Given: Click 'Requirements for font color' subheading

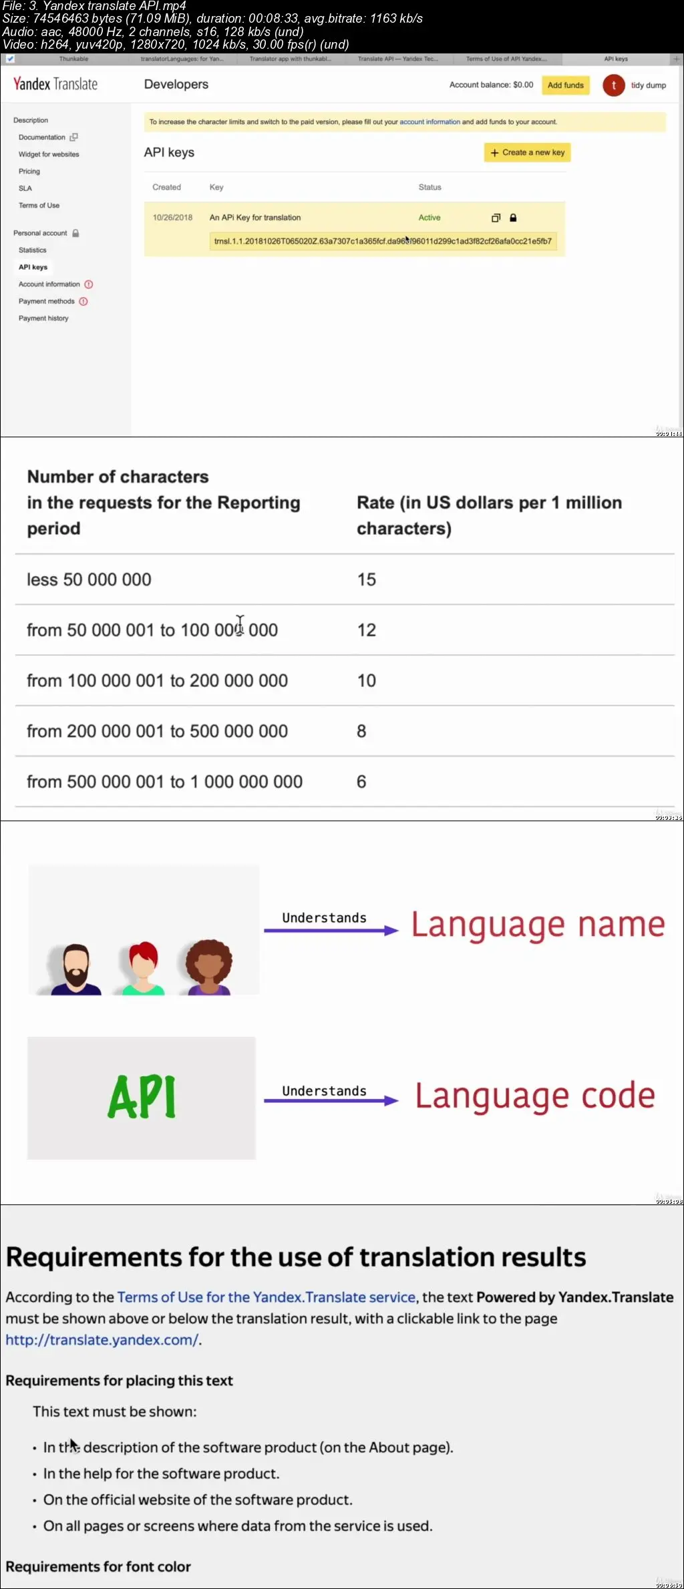Looking at the screenshot, I should point(98,1566).
